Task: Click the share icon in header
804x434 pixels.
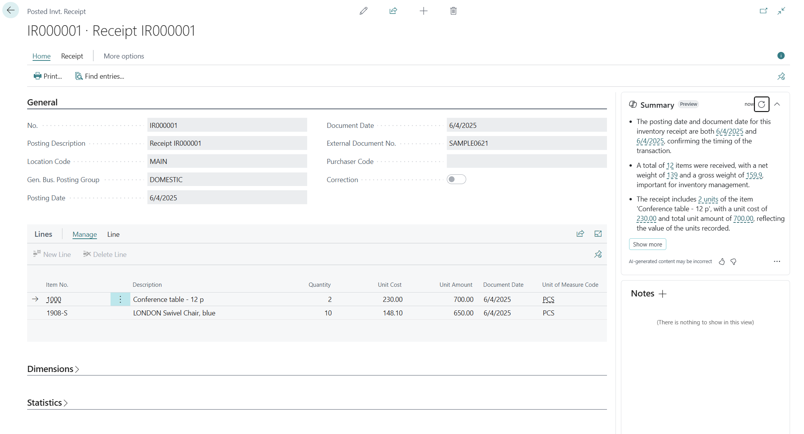Action: coord(393,11)
